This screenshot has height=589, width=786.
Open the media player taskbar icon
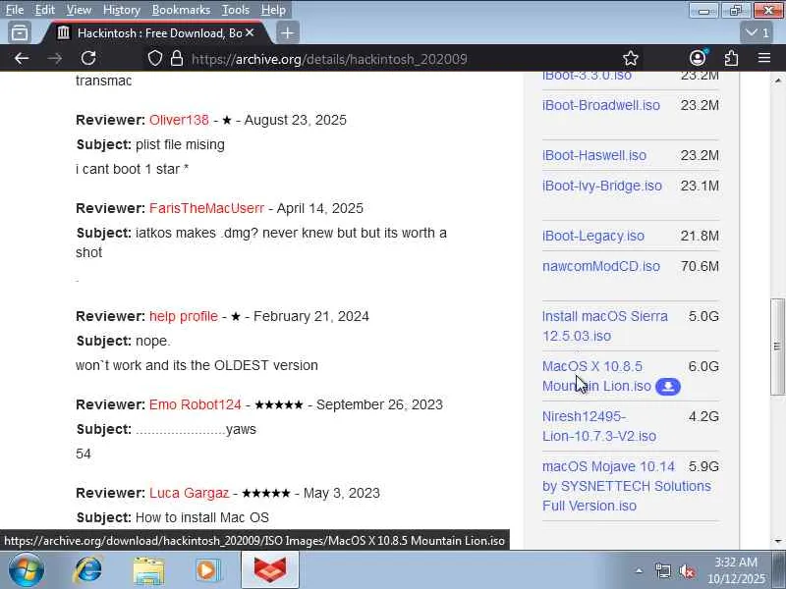[207, 570]
